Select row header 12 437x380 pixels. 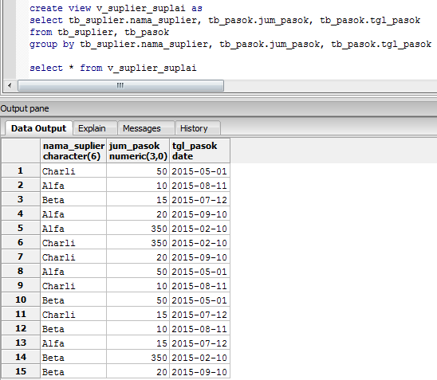click(x=21, y=328)
